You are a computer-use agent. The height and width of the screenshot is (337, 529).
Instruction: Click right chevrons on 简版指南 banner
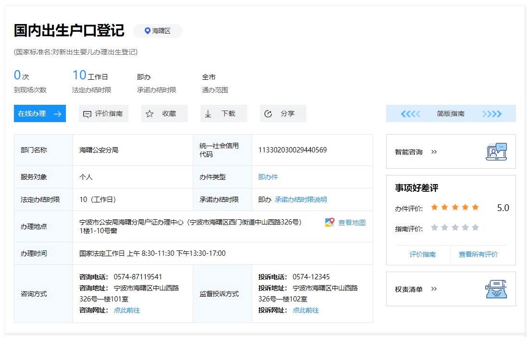click(x=492, y=114)
